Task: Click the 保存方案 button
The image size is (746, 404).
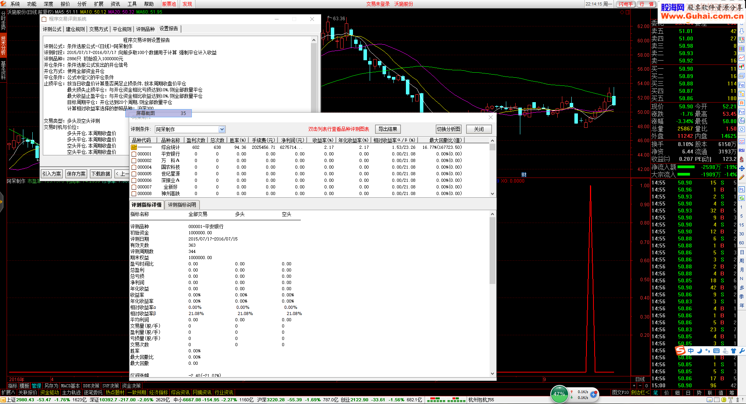Action: pyautogui.click(x=76, y=174)
